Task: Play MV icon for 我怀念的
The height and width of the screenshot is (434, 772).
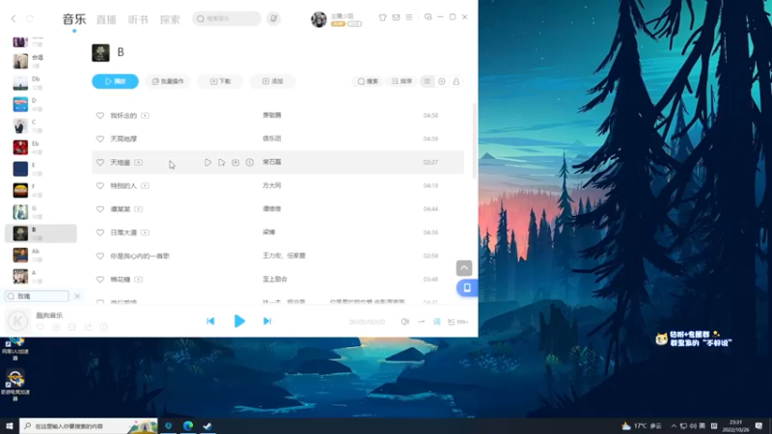Action: pos(145,116)
